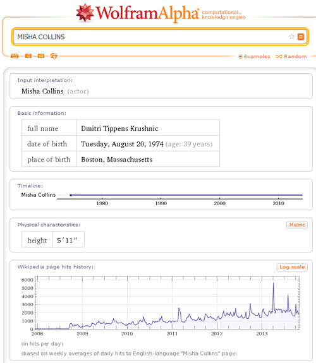
Task: Open the file upload folder icon
Action: pyautogui.click(x=54, y=56)
